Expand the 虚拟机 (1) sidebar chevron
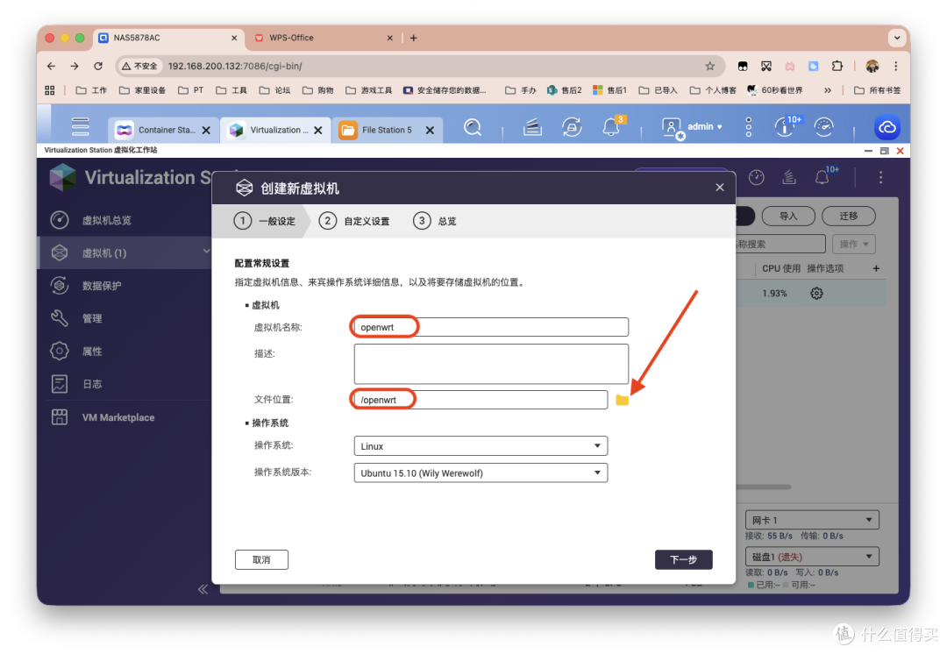This screenshot has height=654, width=947. 206,252
